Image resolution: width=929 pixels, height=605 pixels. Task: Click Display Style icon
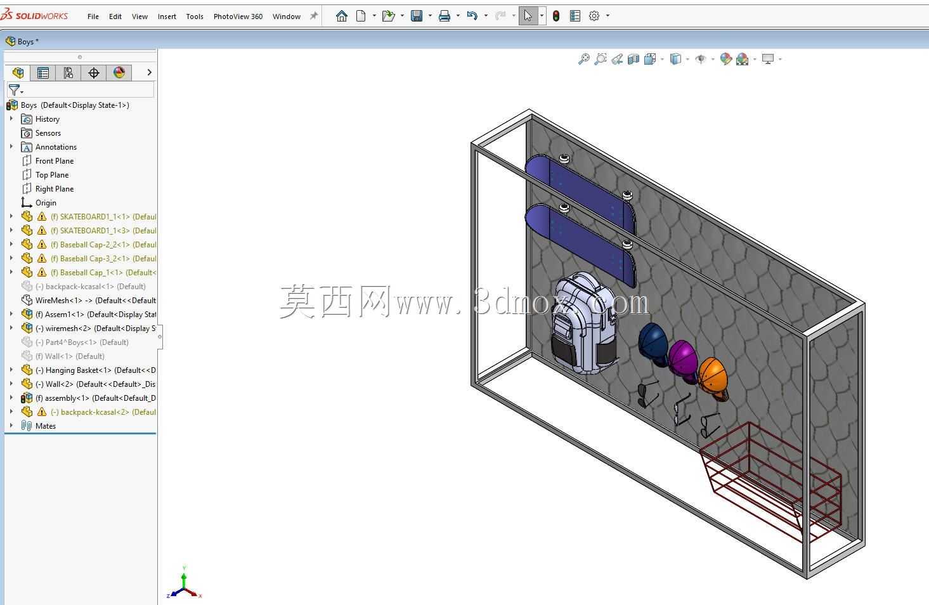pyautogui.click(x=675, y=59)
